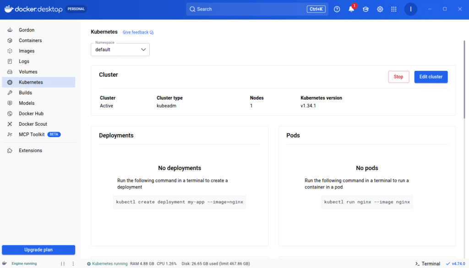Open the Builds view
The image size is (469, 268).
(x=38, y=93)
